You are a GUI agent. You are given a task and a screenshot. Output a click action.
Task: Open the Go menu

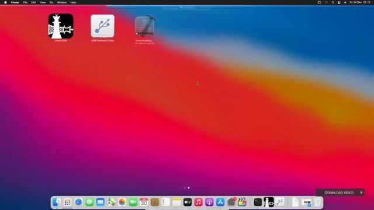[51, 2]
